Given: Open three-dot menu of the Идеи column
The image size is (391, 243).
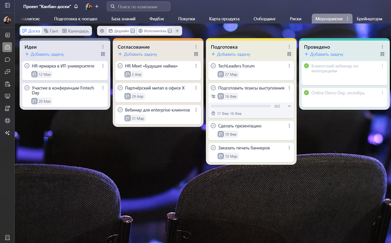Looking at the screenshot, I should click(102, 47).
